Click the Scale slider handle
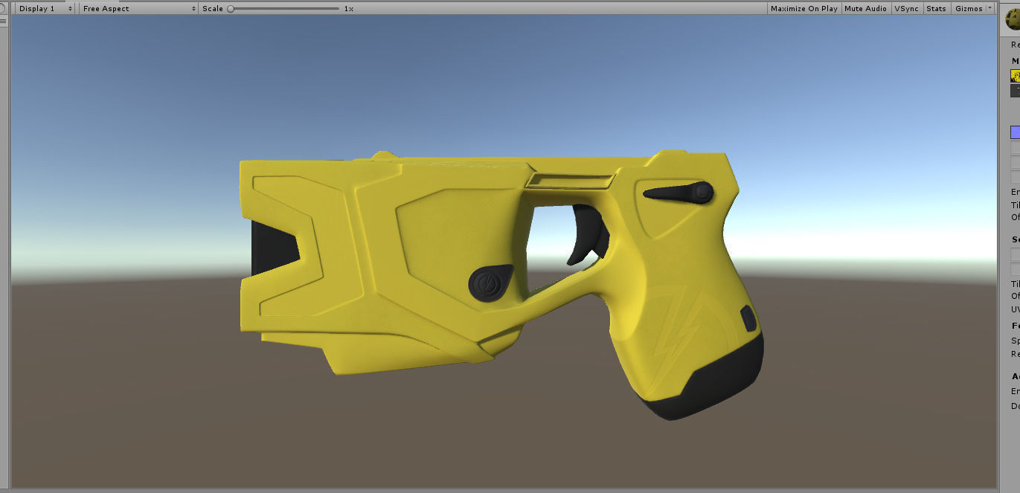Image resolution: width=1020 pixels, height=493 pixels. (231, 8)
